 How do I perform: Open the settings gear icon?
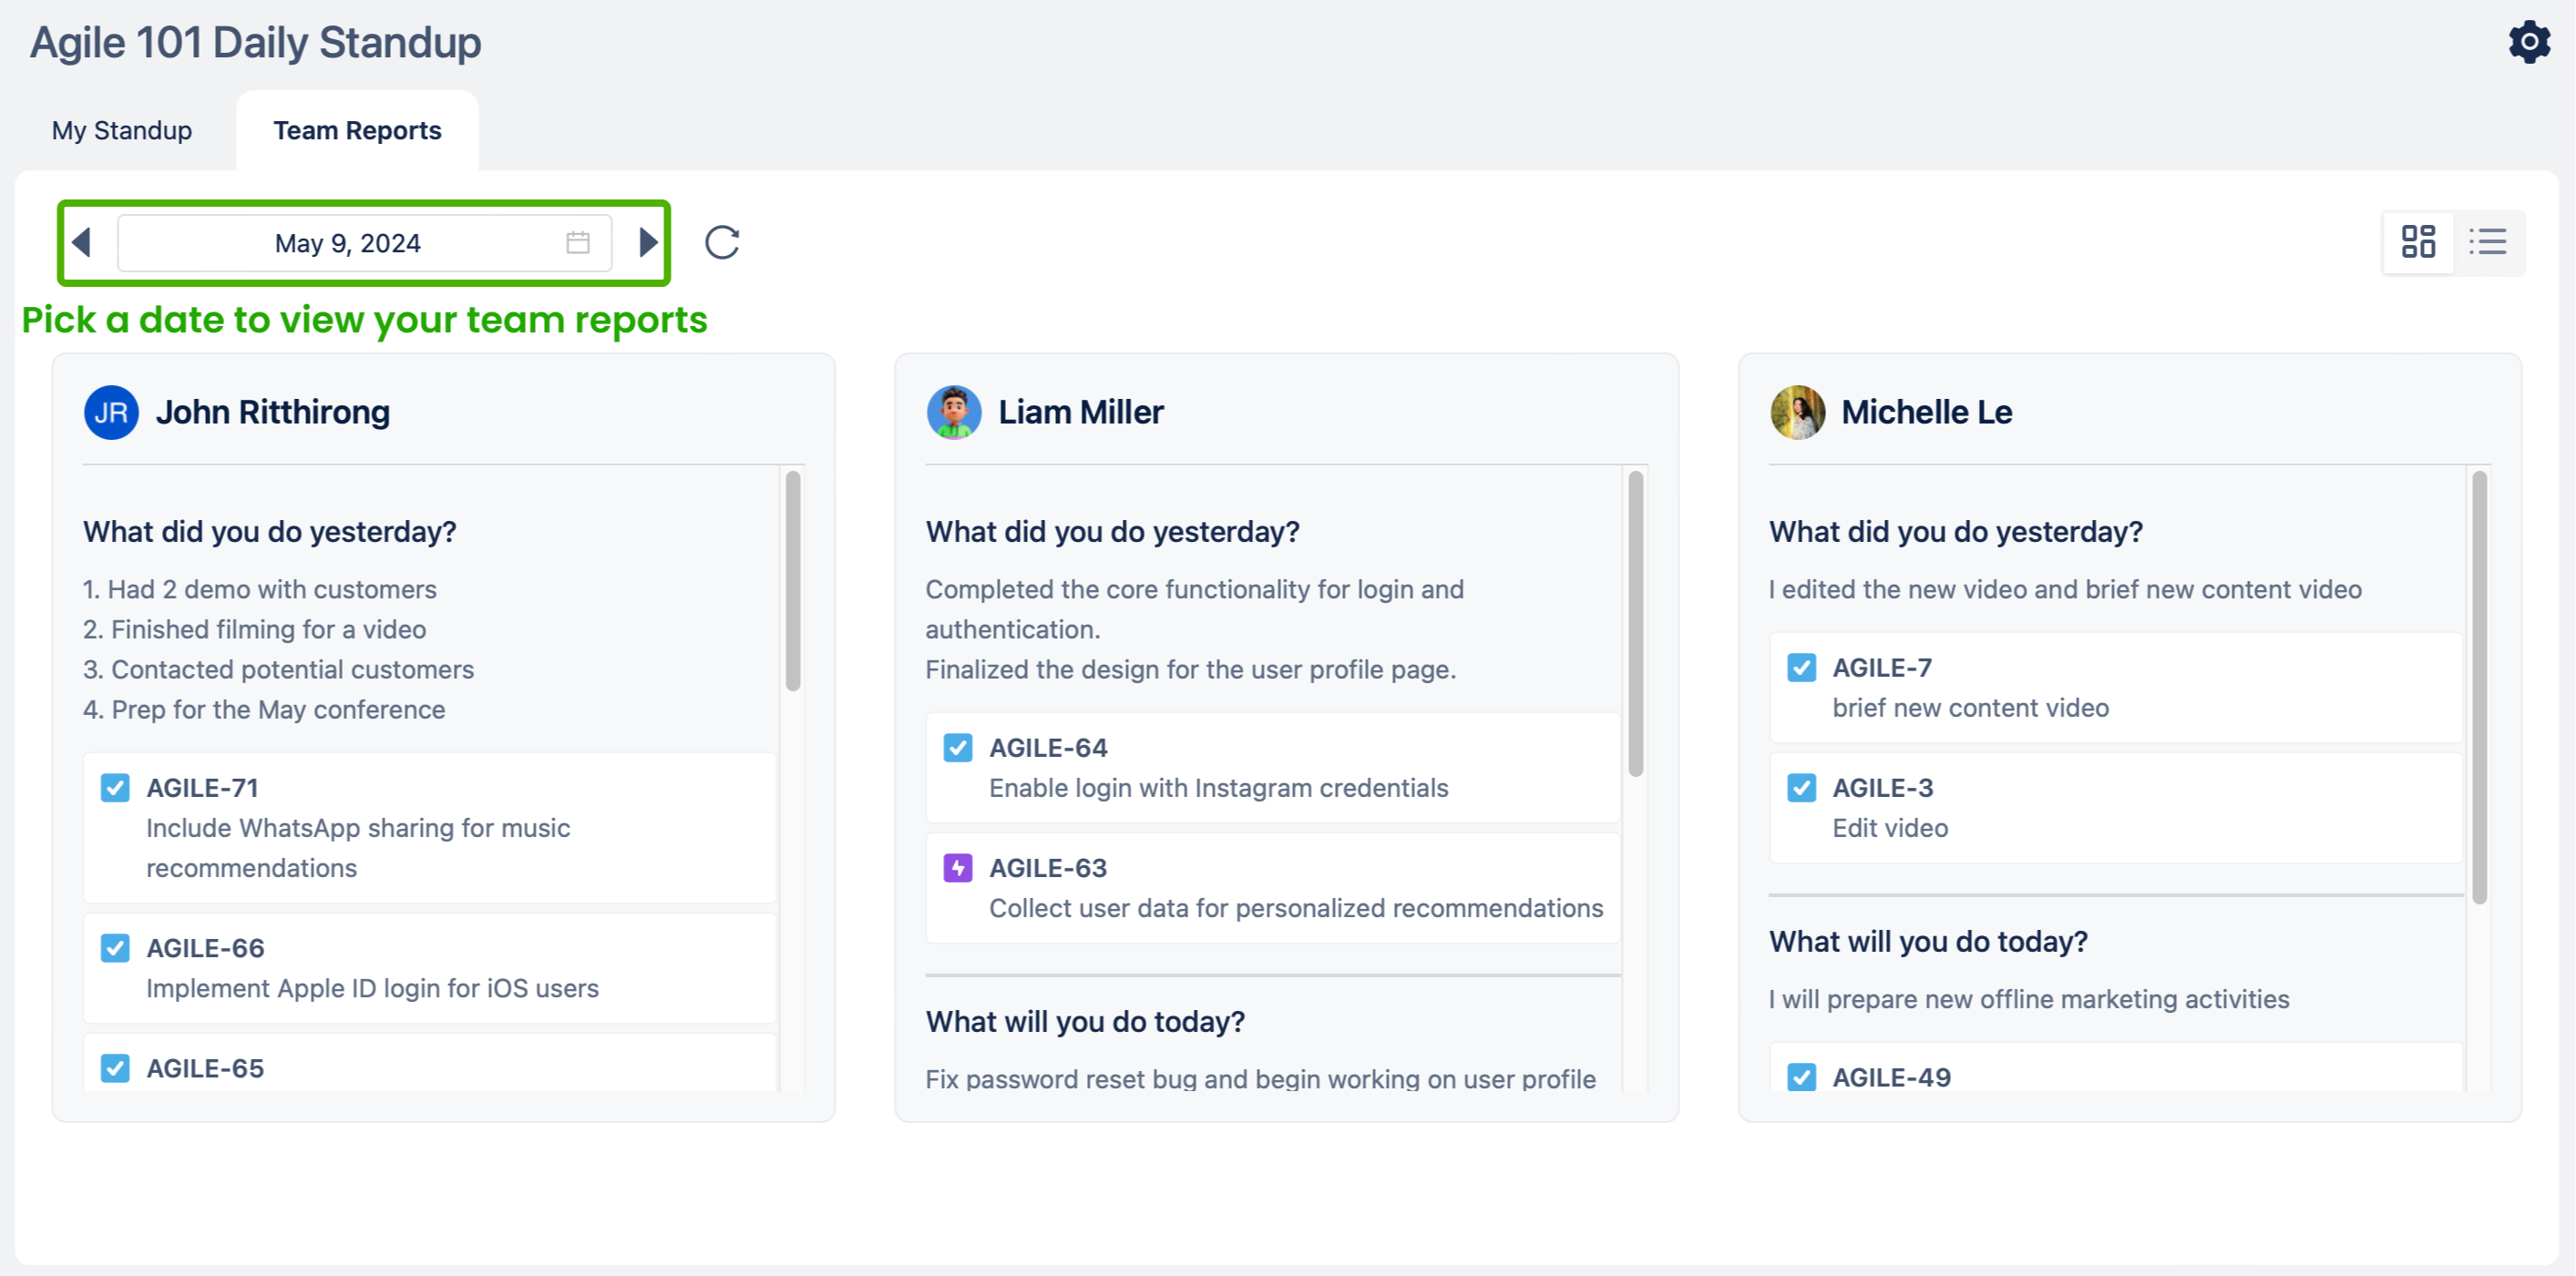tap(2528, 42)
